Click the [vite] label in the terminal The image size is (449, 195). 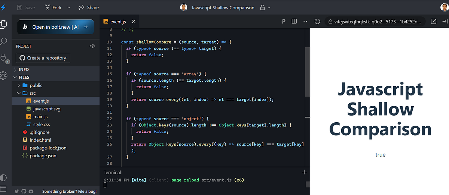(139, 180)
